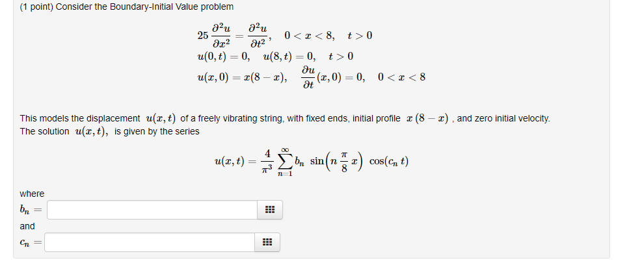Click the initial condition u(x,0) = x(8 − x)

242,77
